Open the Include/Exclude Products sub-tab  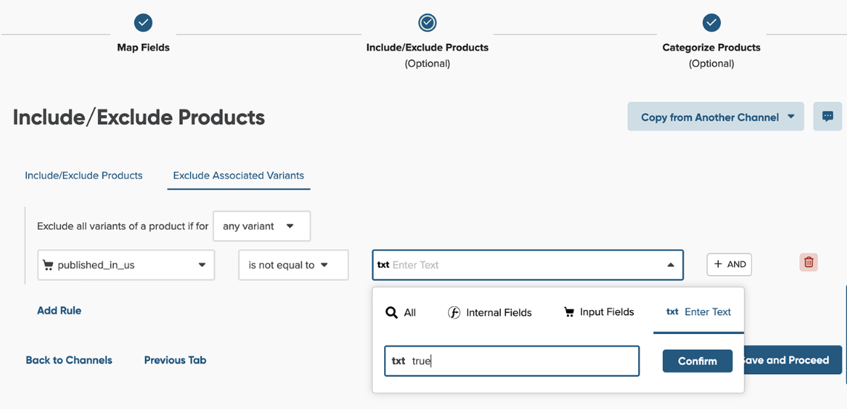click(x=84, y=176)
